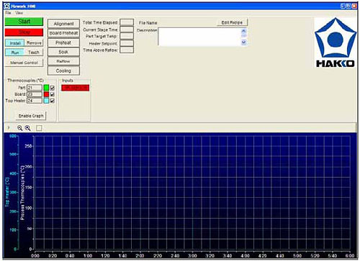Viewport: 360px width, 261px height.
Task: Click the Current Stage Time field
Action: click(x=127, y=29)
